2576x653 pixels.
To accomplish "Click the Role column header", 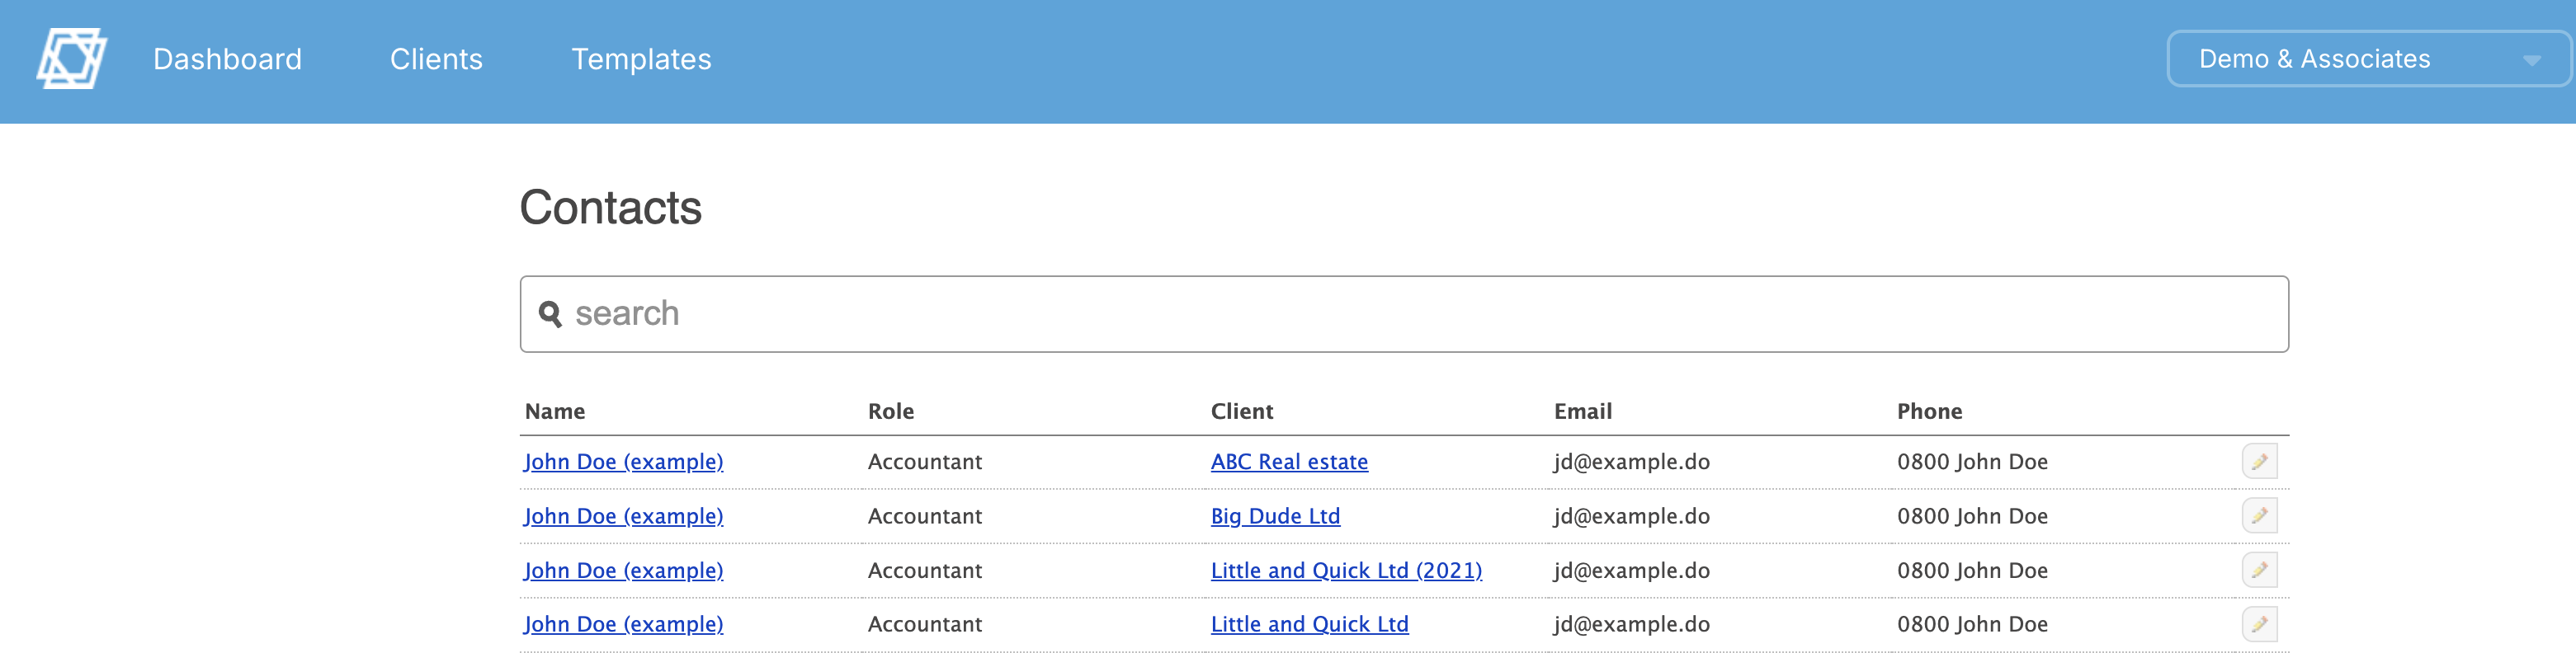I will pos(891,411).
